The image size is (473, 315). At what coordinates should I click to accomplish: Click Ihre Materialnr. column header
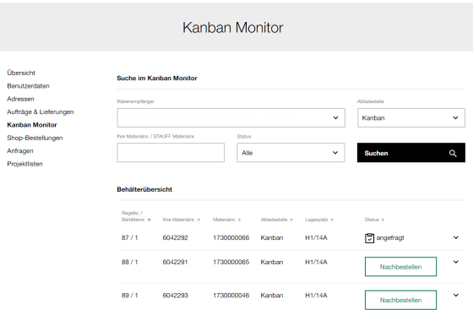pos(179,220)
